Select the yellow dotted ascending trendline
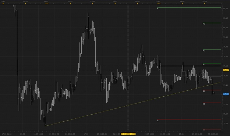Screen dimensions: 230x136 pyautogui.click(x=133, y=104)
